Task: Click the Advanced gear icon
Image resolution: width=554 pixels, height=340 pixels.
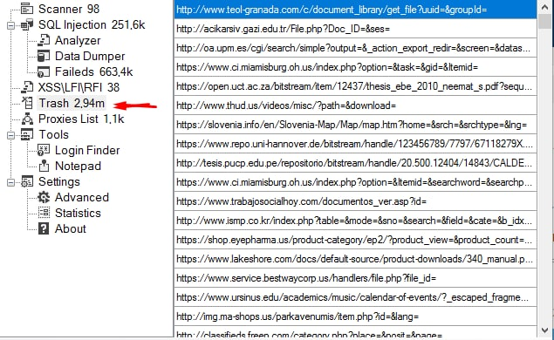Action: (44, 197)
